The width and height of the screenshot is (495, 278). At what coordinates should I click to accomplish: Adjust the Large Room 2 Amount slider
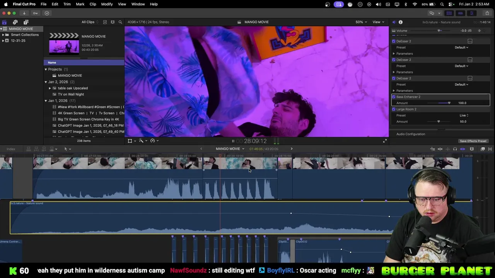click(x=439, y=122)
